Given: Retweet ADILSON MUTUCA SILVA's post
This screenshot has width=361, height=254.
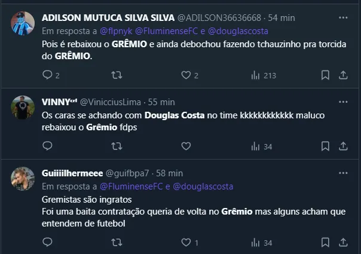Looking at the screenshot, I should pyautogui.click(x=117, y=75).
